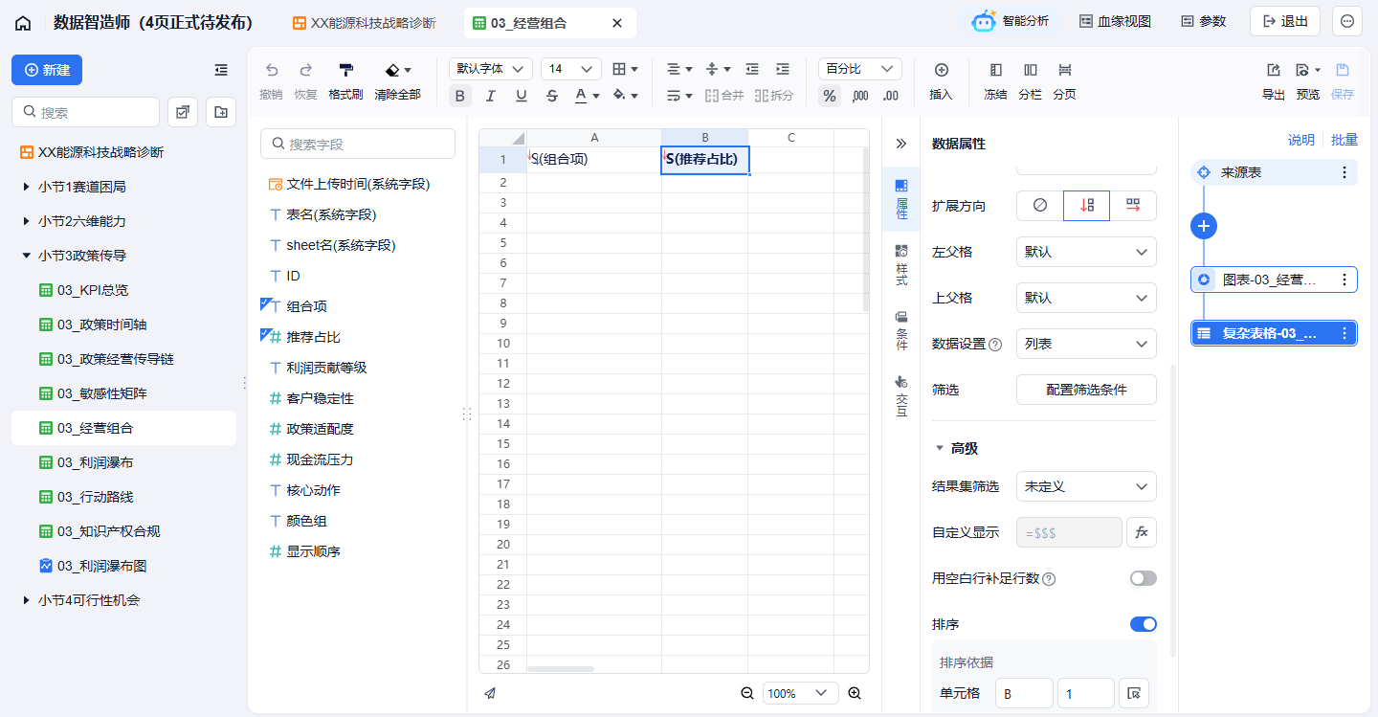Apply italic formatting with the I icon
The width and height of the screenshot is (1378, 717).
pos(491,96)
